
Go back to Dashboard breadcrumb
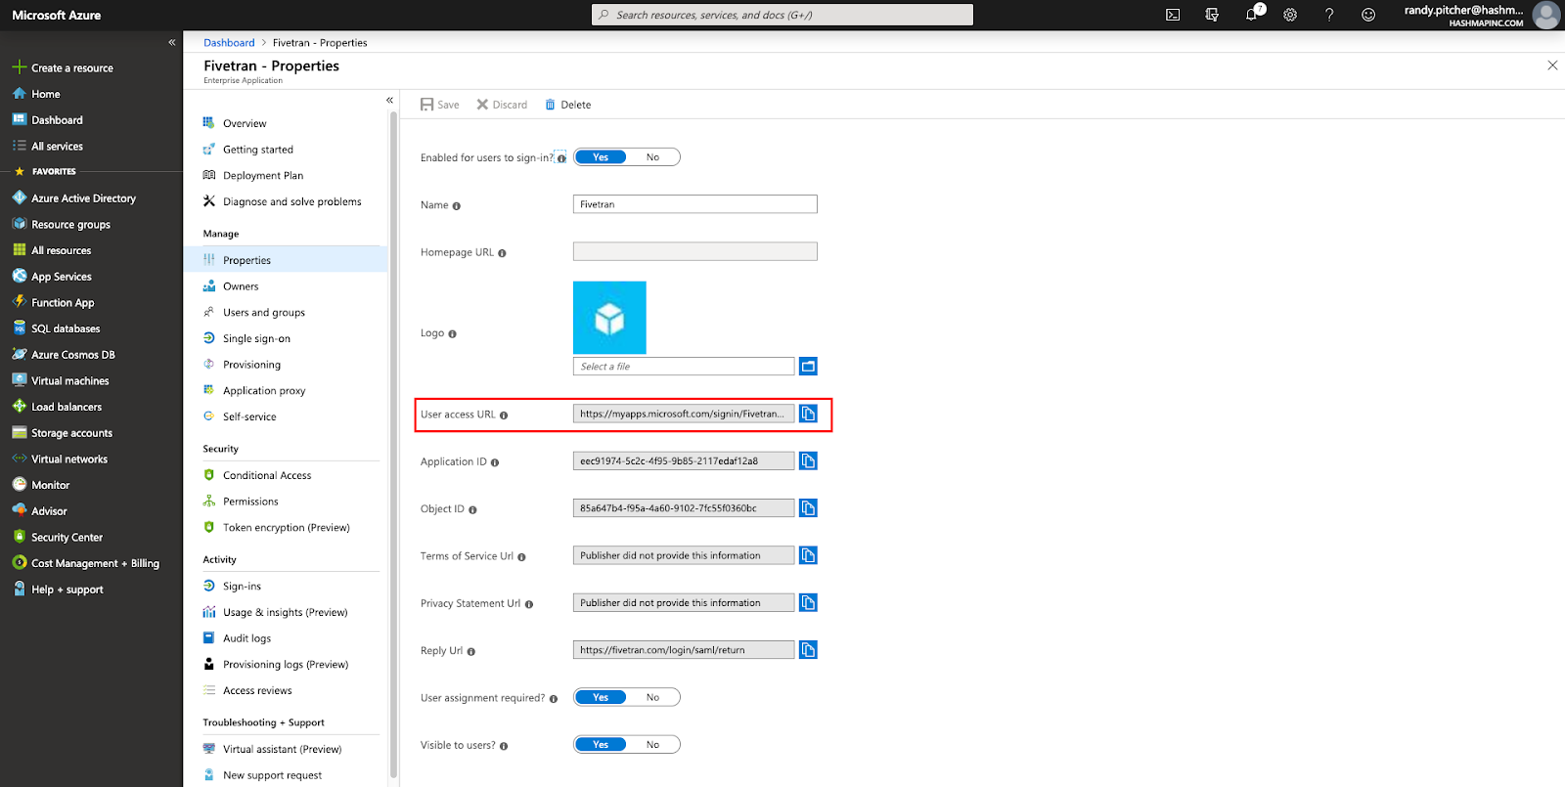[229, 43]
